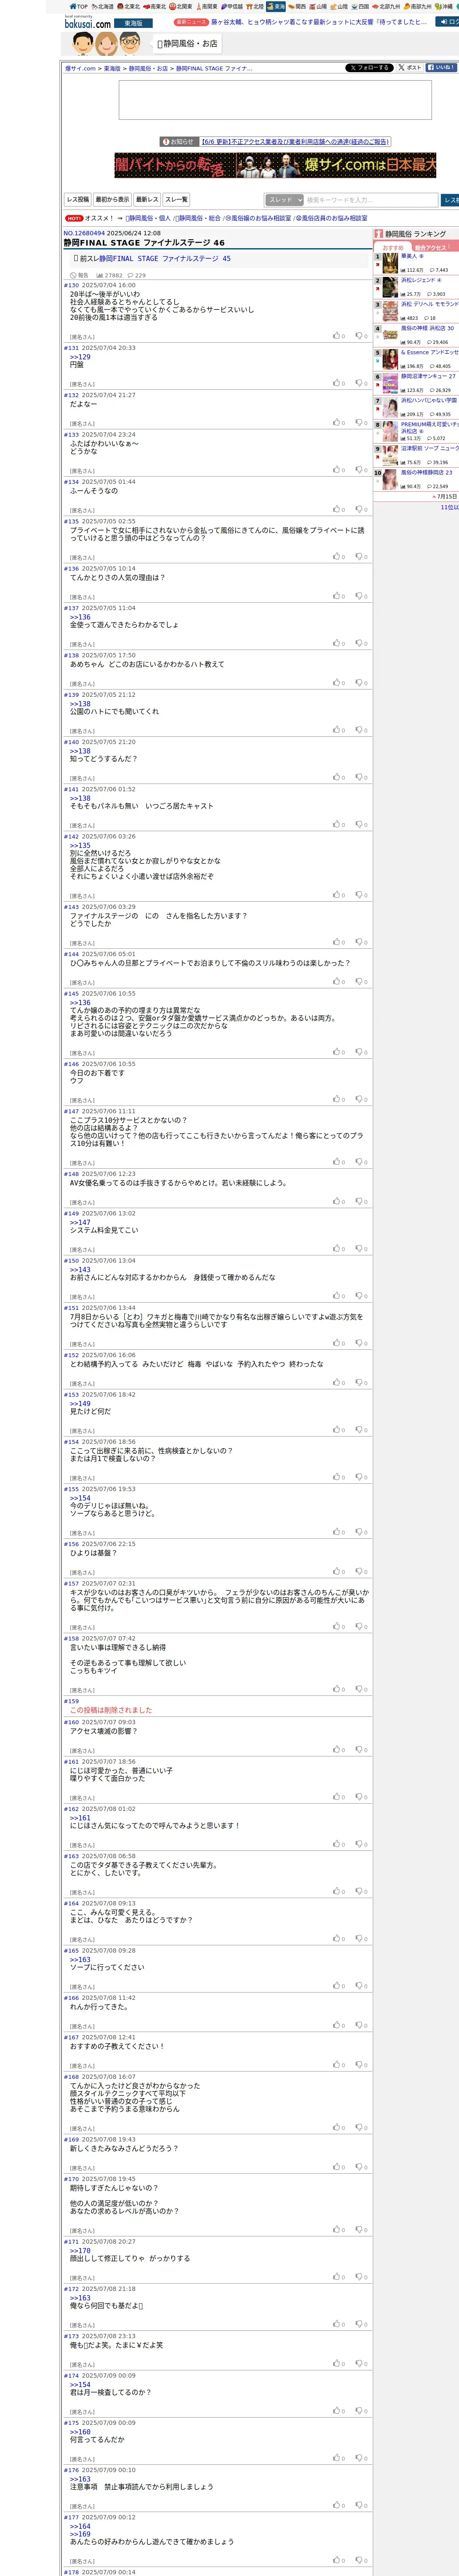Screen dimensions: 459x2576
Task: Choose the 北陸 region link
Action: point(255,6)
